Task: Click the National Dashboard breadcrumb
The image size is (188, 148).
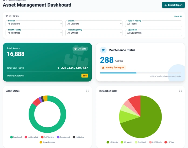Action: click(17, 1)
